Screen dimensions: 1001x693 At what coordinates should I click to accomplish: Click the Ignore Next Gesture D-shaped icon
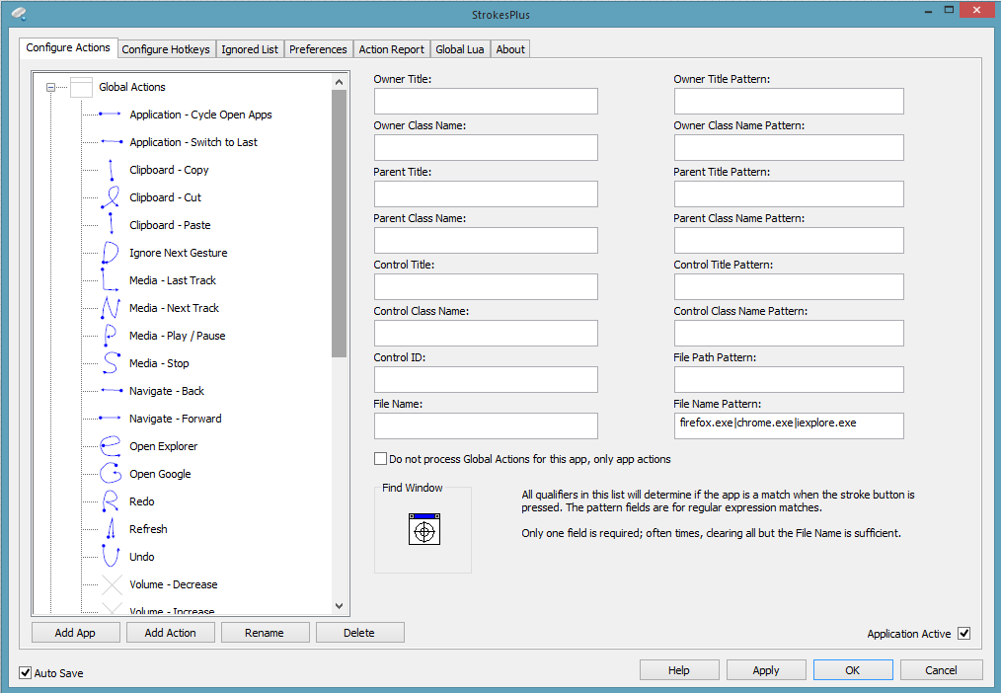click(x=110, y=253)
